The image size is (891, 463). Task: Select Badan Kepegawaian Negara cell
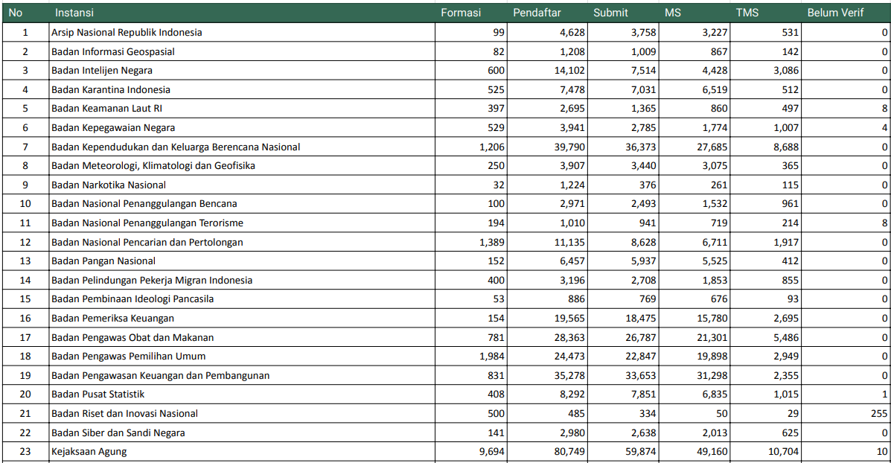click(242, 128)
